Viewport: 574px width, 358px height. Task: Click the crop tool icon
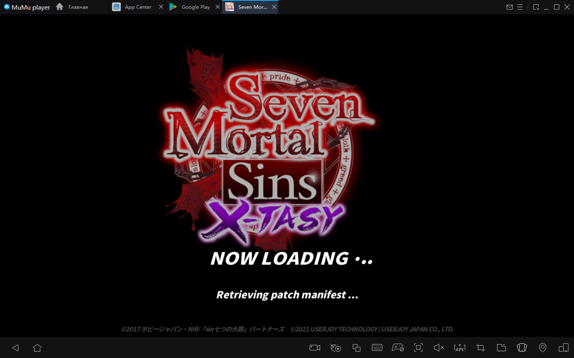click(481, 348)
